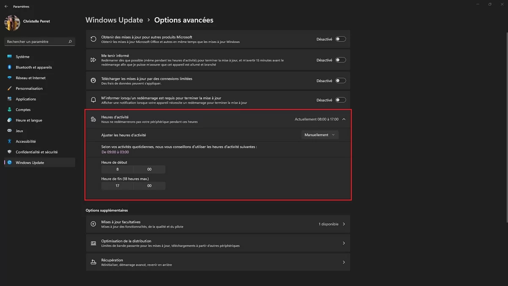The height and width of the screenshot is (286, 508).
Task: Open the Jeux section
Action: (x=40, y=131)
